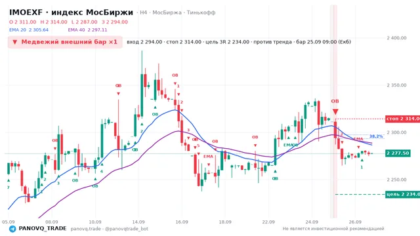This screenshot has width=420, height=236.
Task: Select the green 'цель 2 234.0' price tag
Action: (402, 194)
